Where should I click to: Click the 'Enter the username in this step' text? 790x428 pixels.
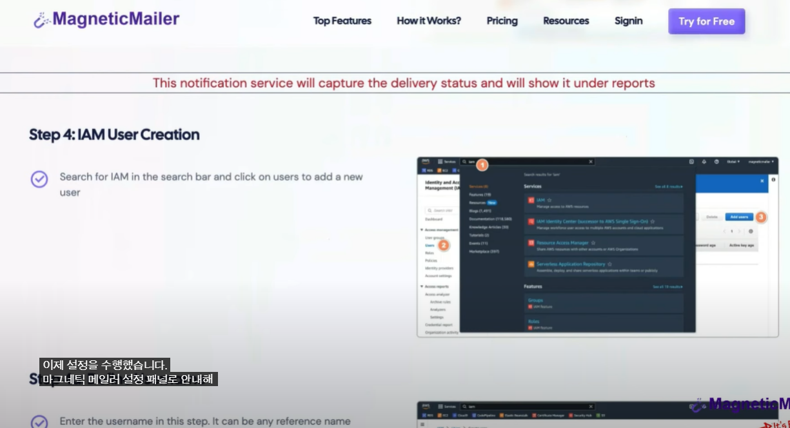point(205,421)
